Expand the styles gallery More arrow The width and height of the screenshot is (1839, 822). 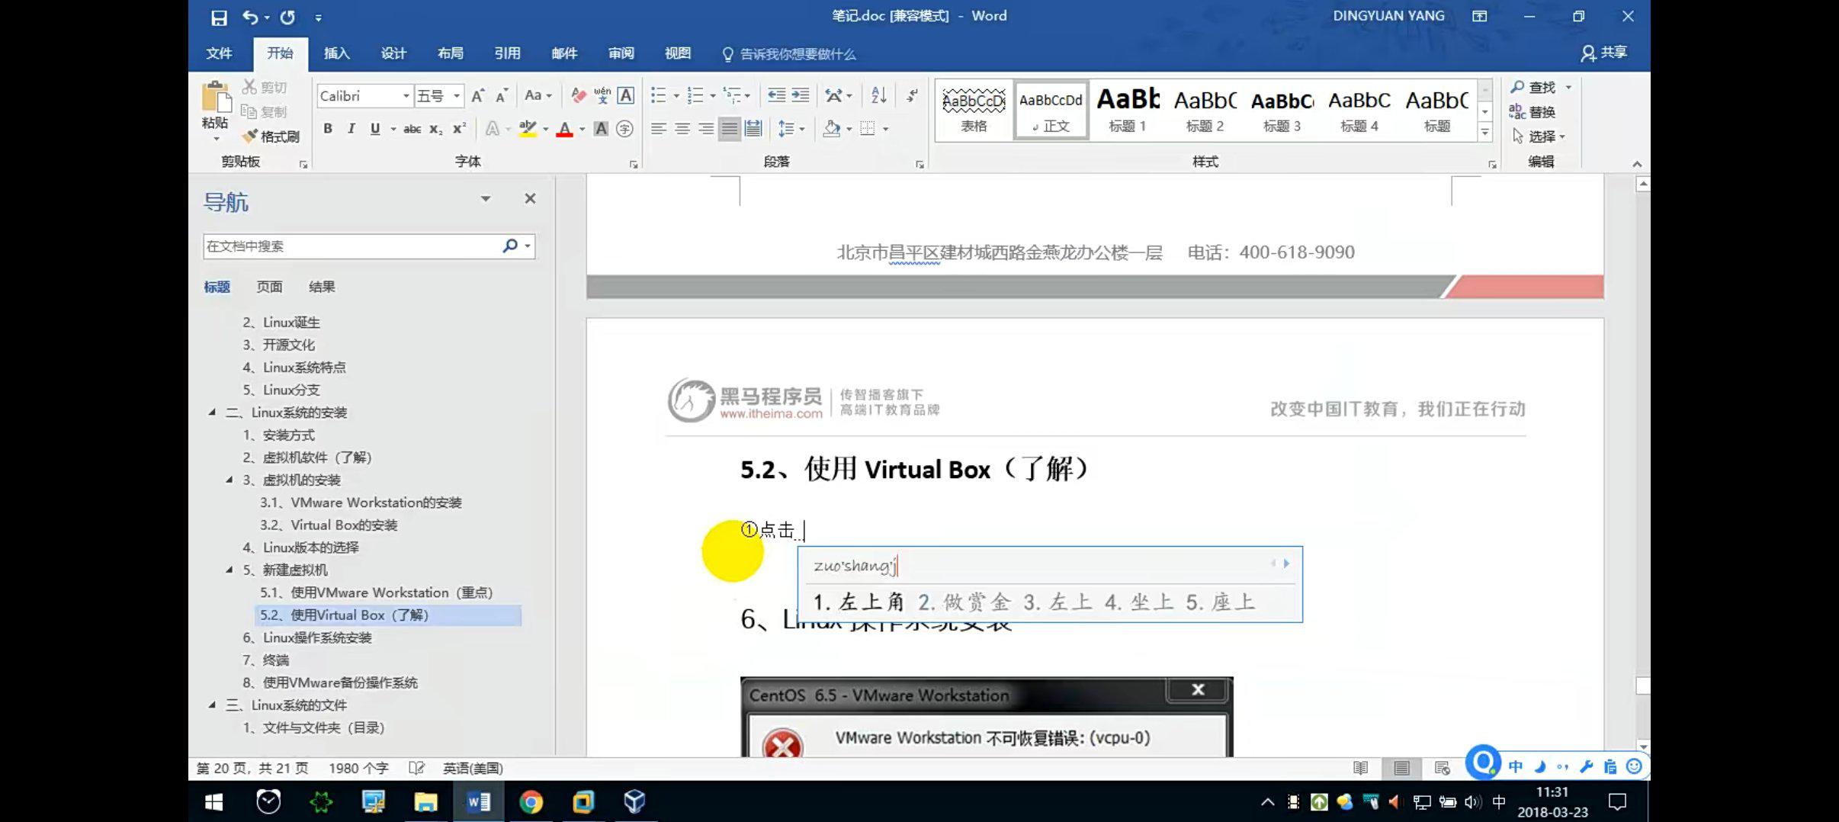pyautogui.click(x=1484, y=133)
